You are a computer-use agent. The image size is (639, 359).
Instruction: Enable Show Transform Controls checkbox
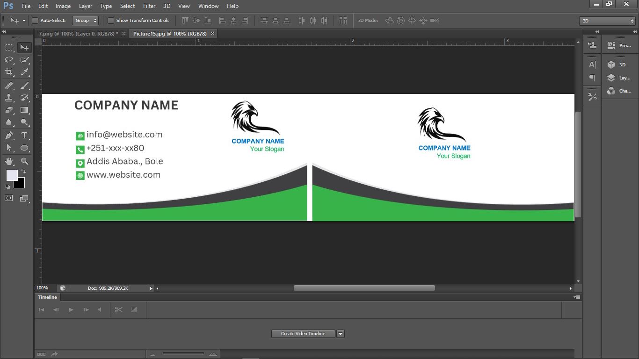point(111,21)
